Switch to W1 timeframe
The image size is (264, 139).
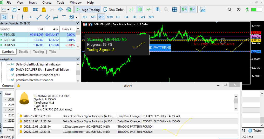143,17
